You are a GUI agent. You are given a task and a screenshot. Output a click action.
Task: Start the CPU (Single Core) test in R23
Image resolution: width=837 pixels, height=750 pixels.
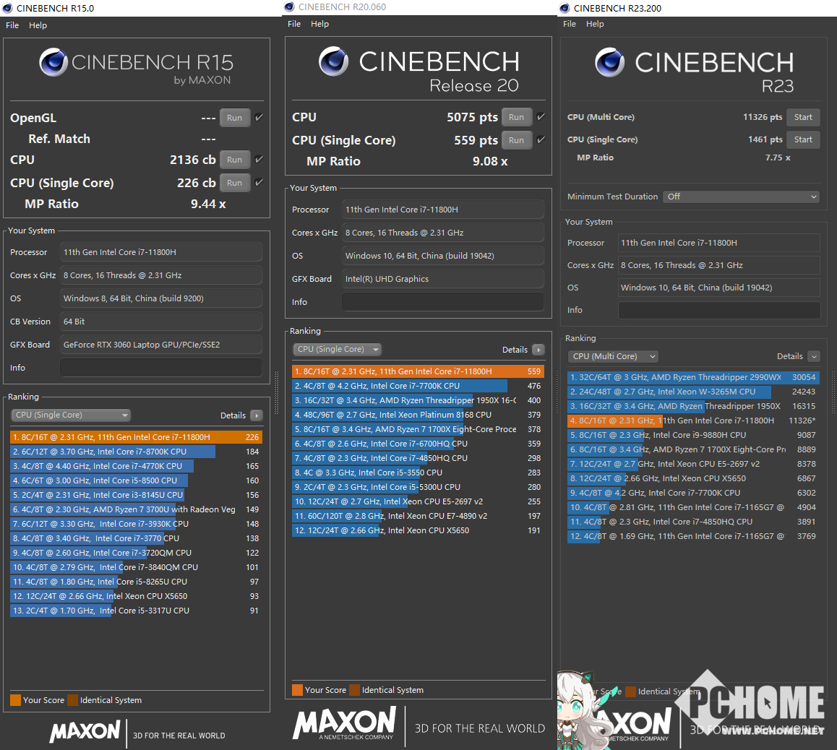(x=803, y=139)
